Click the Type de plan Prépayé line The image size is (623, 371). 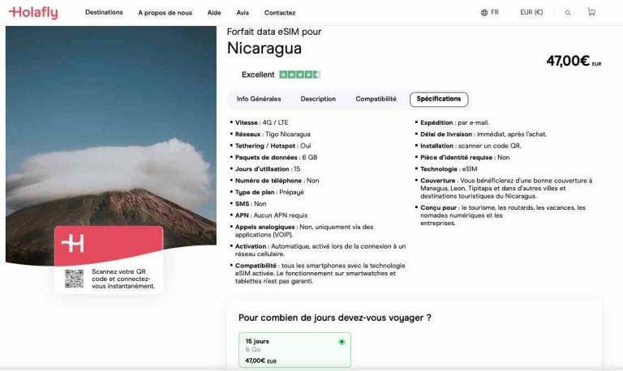tap(269, 192)
